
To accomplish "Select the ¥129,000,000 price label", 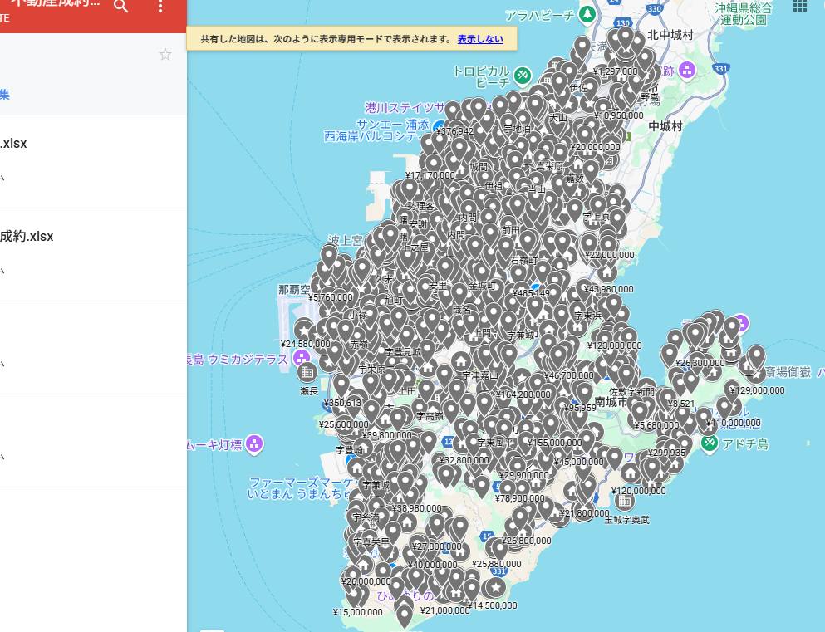I will coord(758,390).
